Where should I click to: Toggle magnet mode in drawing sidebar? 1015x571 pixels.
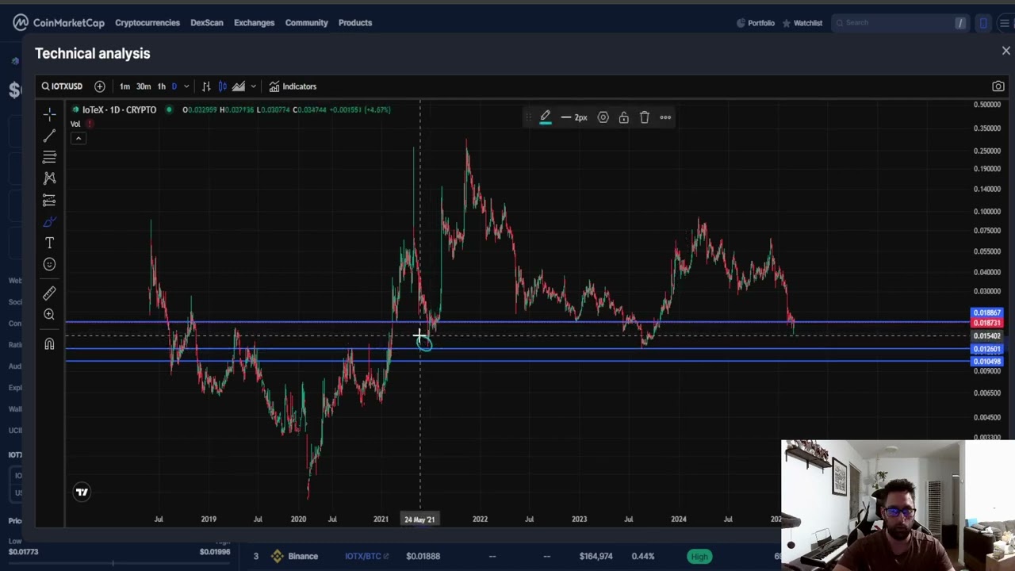point(49,344)
